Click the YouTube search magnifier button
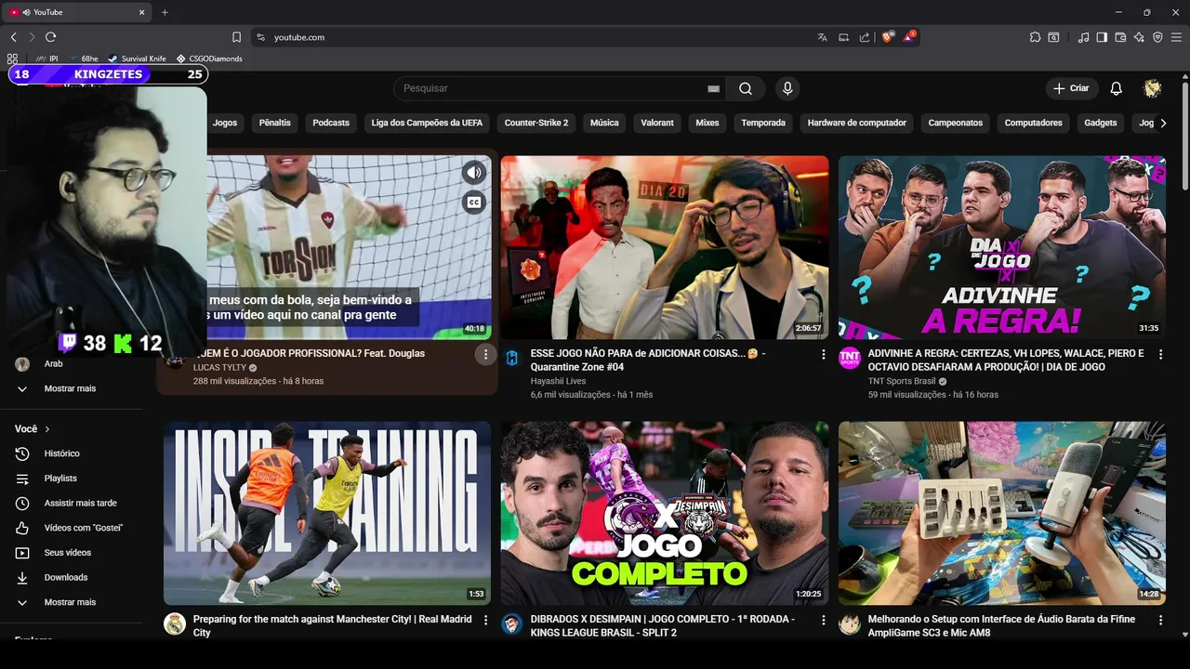Image resolution: width=1190 pixels, height=669 pixels. pyautogui.click(x=746, y=88)
